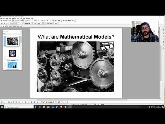Image resolution: width=165 pixels, height=124 pixels.
Task: Expand the Connector tool dropdown arrow
Action: coord(21,102)
